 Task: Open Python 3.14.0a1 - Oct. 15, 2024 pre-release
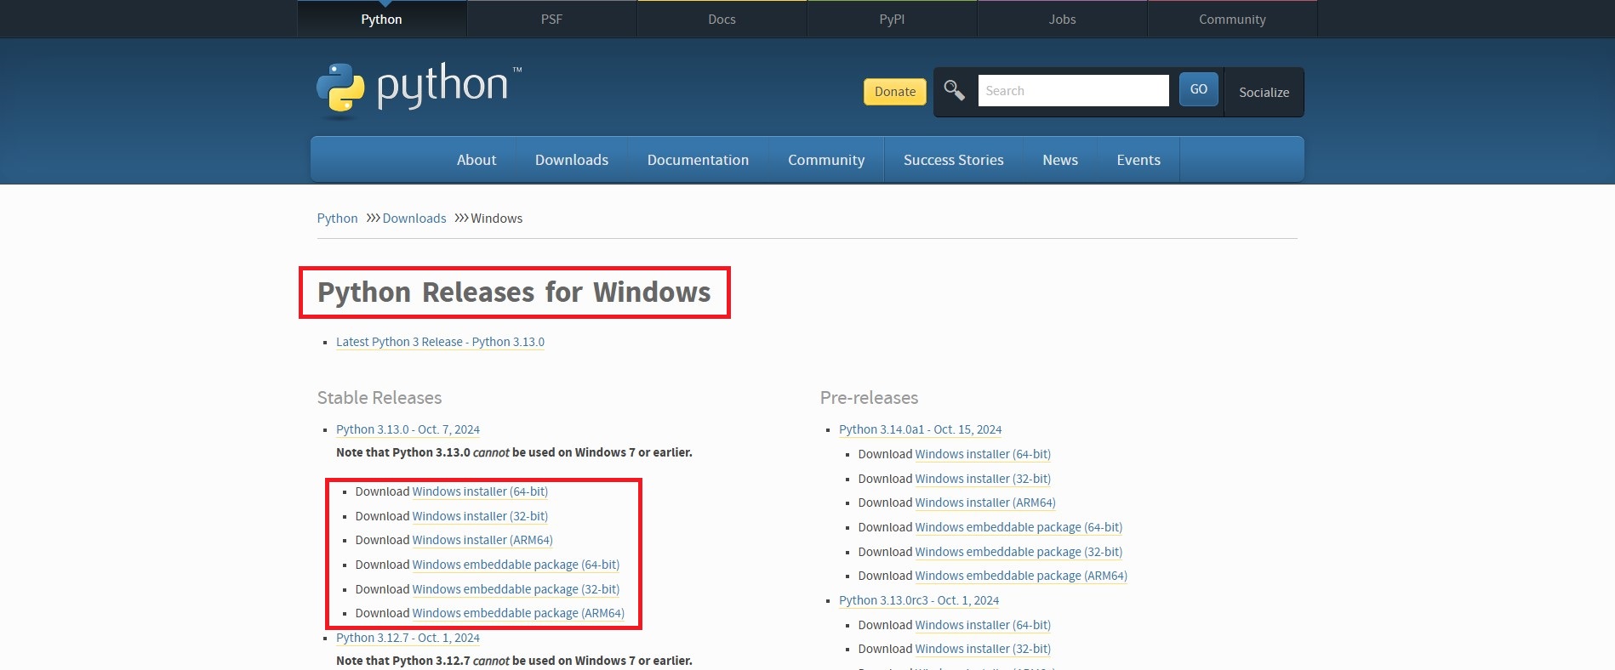click(x=920, y=429)
